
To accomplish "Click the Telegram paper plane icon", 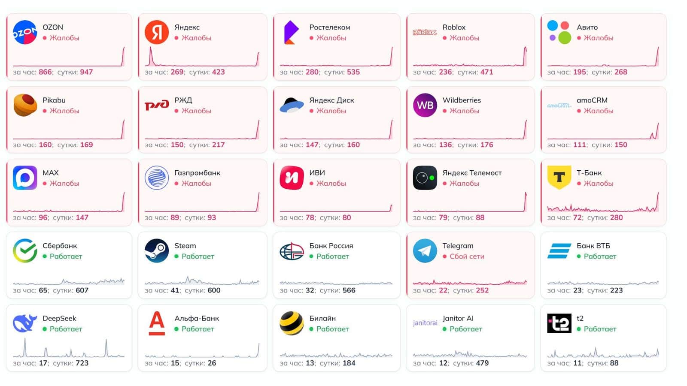I will 425,250.
